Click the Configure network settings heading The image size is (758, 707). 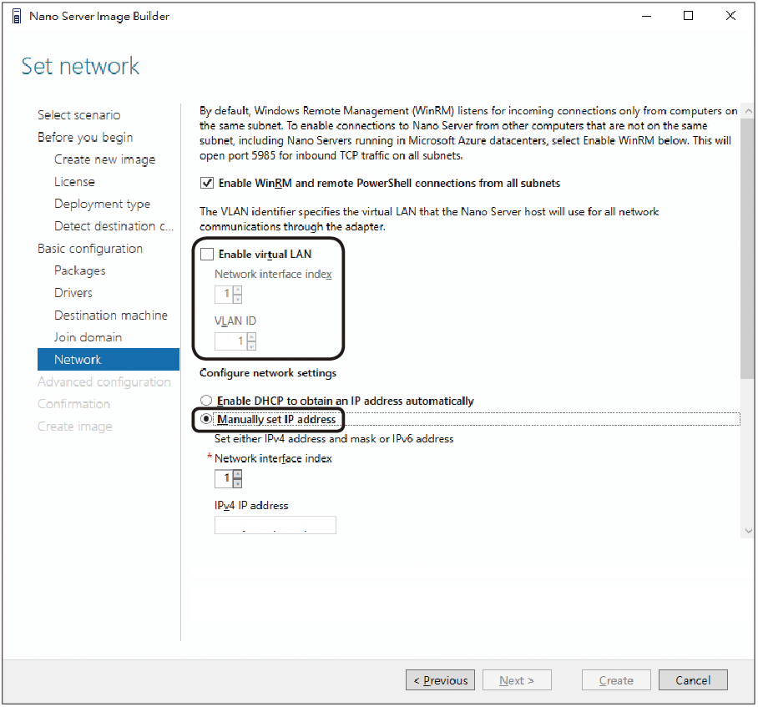pos(268,373)
